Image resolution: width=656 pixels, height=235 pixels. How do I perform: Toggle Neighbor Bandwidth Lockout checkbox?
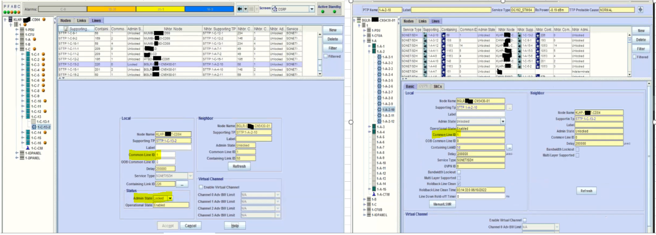(578, 149)
